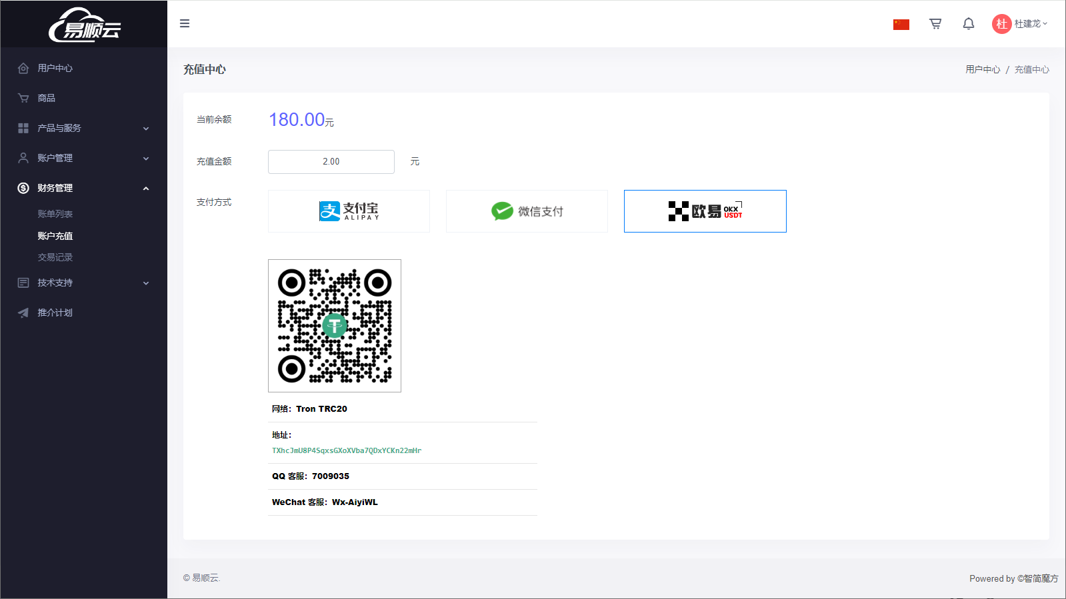The image size is (1066, 599).
Task: Collapse the 财务管理 menu chevron
Action: (146, 189)
